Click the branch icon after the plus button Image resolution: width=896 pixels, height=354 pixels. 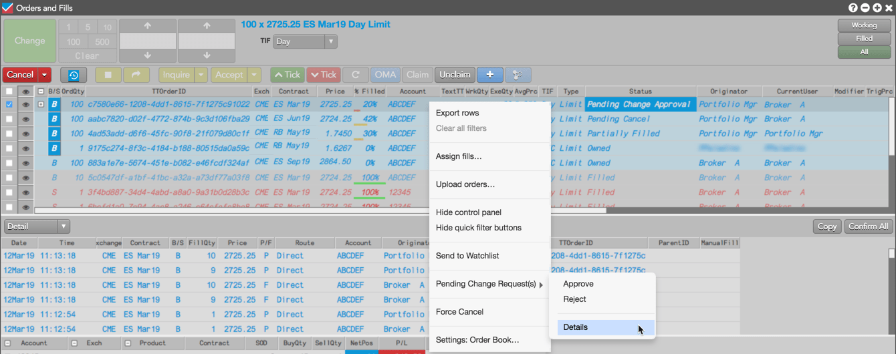(518, 75)
